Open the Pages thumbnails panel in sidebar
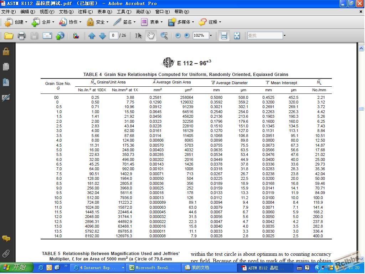Viewport: 365px width, 274px height. 6,67
